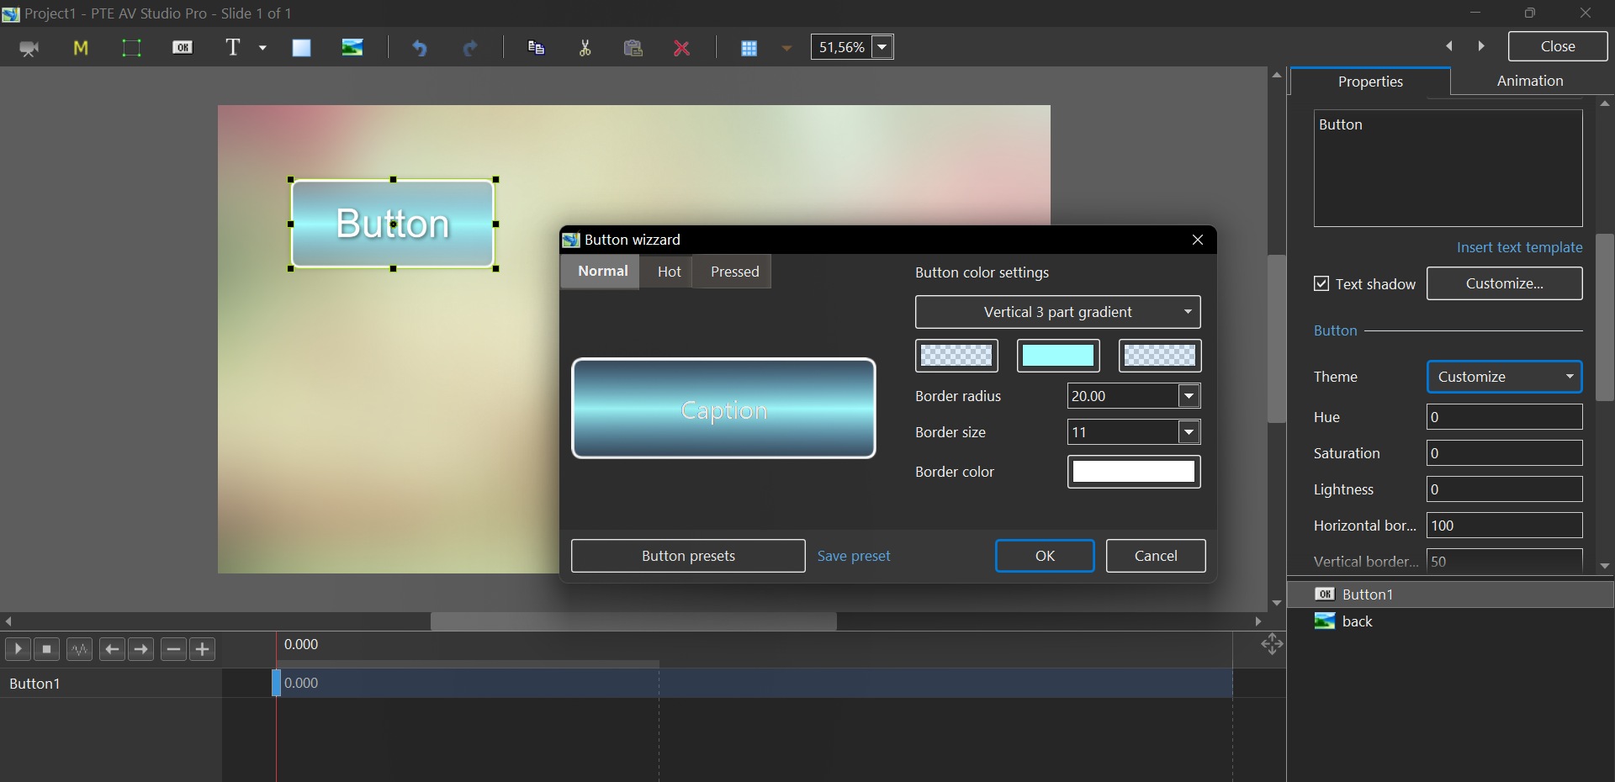Click the red X delete icon

[682, 48]
